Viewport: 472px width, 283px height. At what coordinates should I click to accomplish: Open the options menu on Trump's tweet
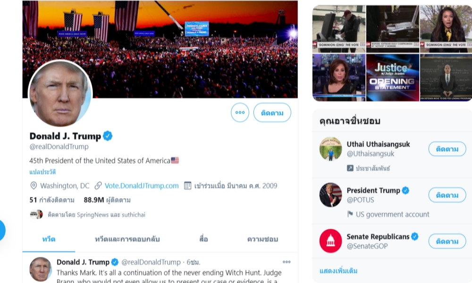click(287, 262)
